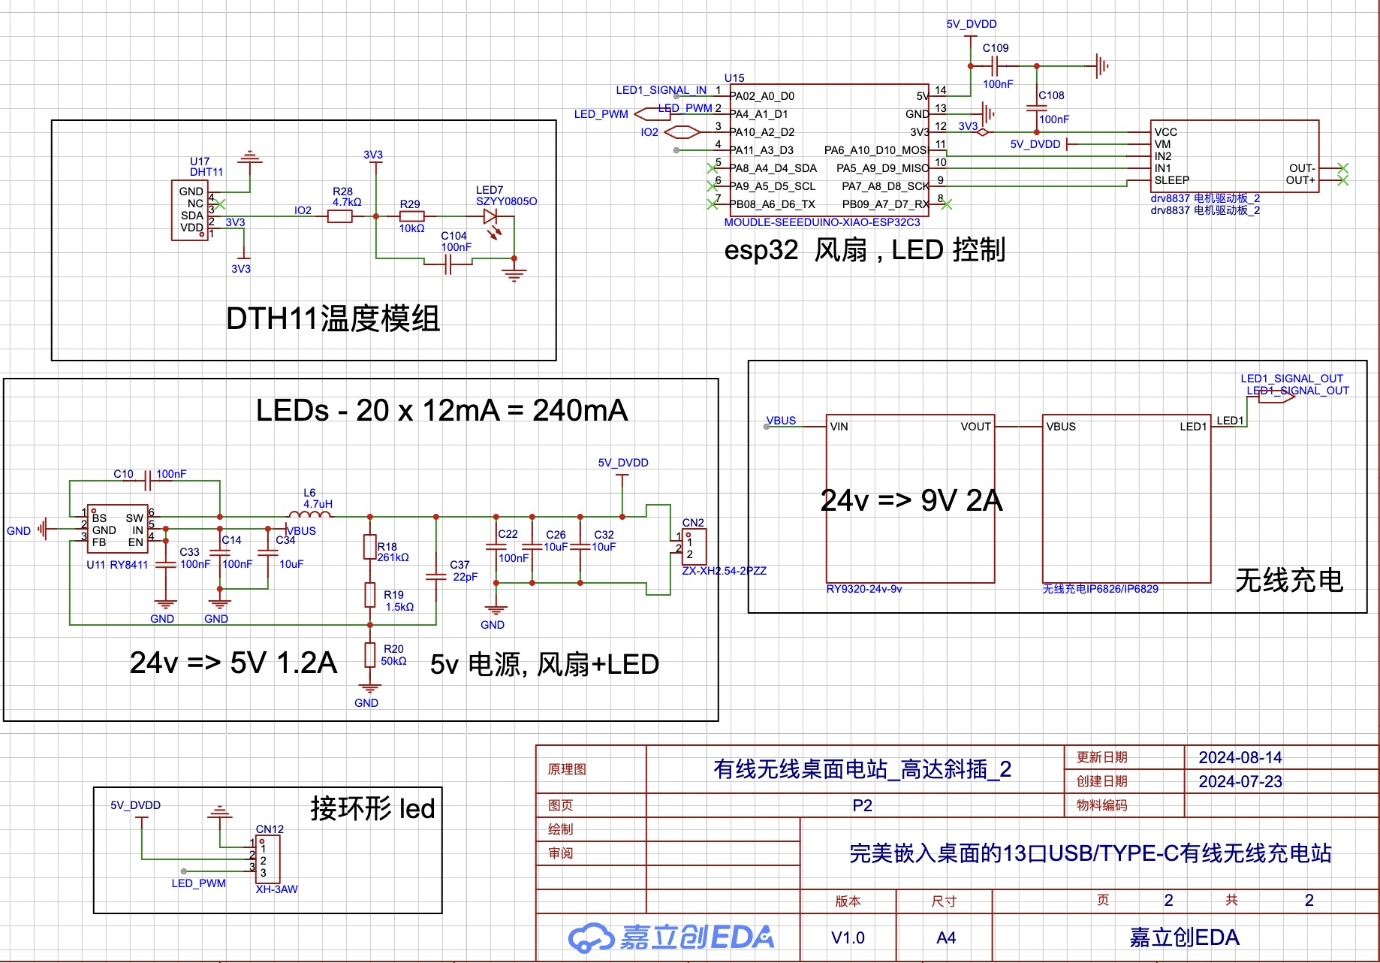
Task: Click the LED1_SIGNAL_OUT net port
Action: (1276, 397)
